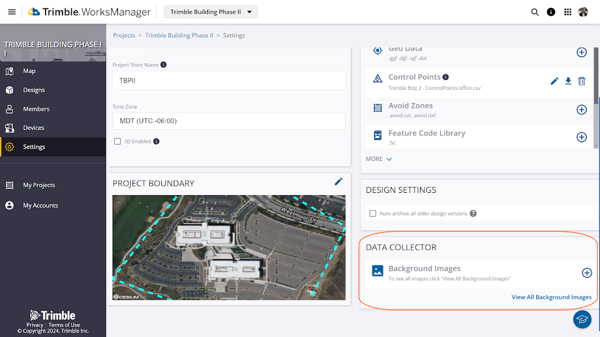Open the user profile avatar
Image resolution: width=600 pixels, height=337 pixels.
click(x=583, y=12)
